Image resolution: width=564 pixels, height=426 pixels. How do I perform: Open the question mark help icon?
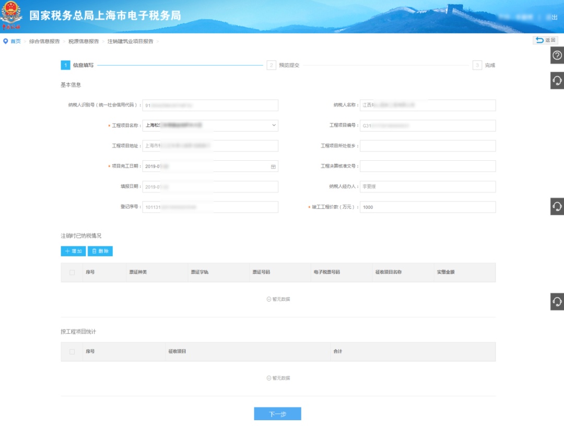557,55
